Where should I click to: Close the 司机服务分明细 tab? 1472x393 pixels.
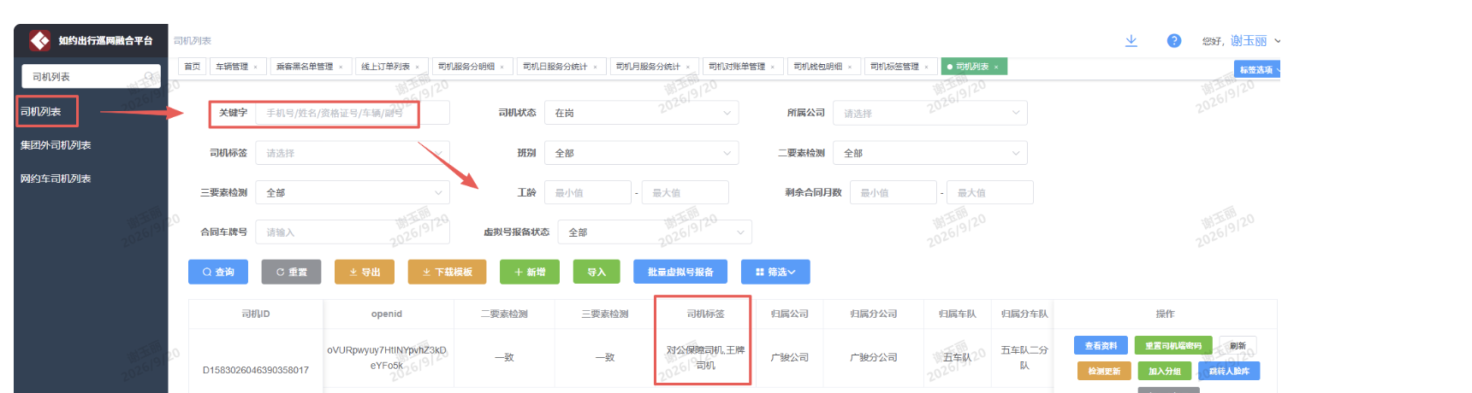(x=502, y=67)
